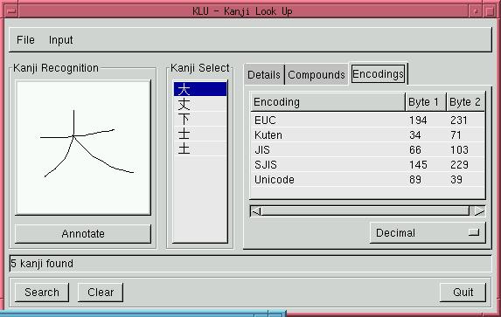The image size is (501, 317).
Task: Click the EUC Byte 2 value 231
Action: coord(459,121)
